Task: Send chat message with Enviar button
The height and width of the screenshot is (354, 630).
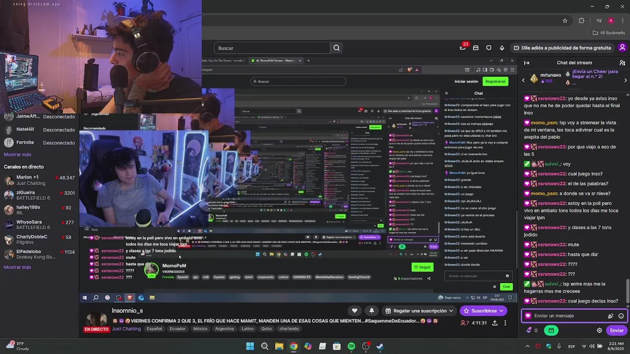Action: 617,330
